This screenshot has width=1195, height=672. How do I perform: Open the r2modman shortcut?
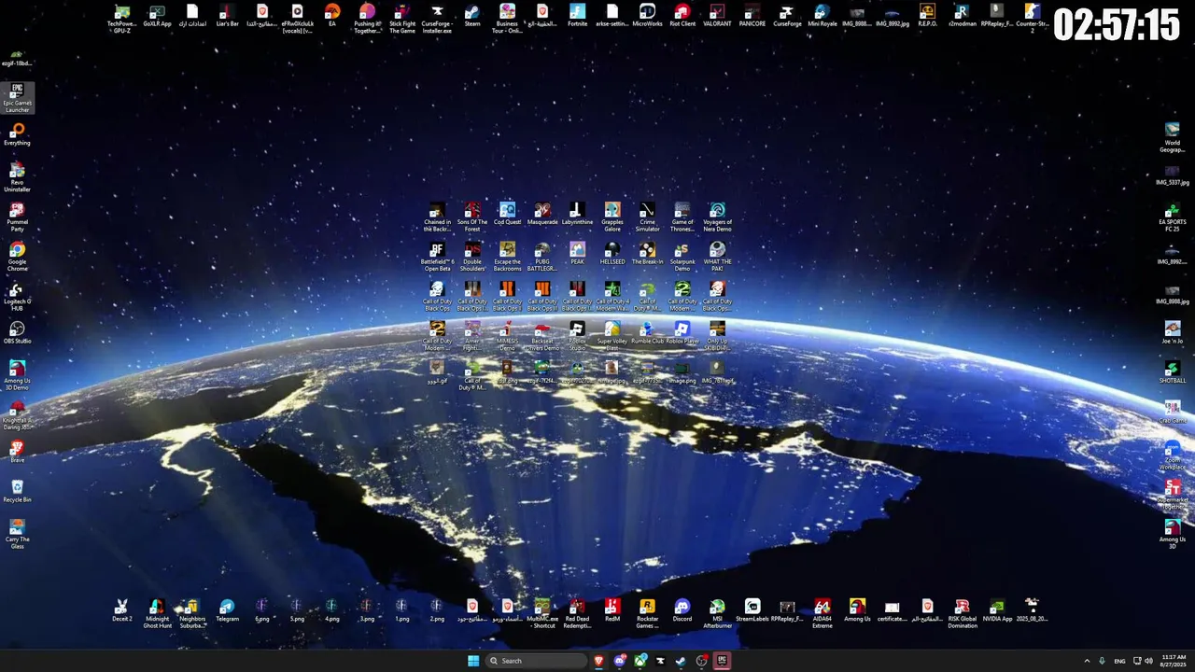click(x=963, y=17)
